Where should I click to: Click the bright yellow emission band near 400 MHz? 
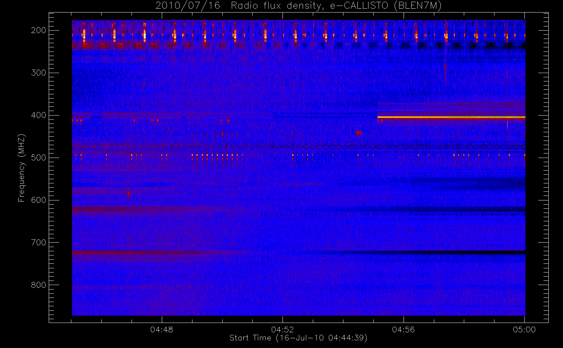(451, 117)
